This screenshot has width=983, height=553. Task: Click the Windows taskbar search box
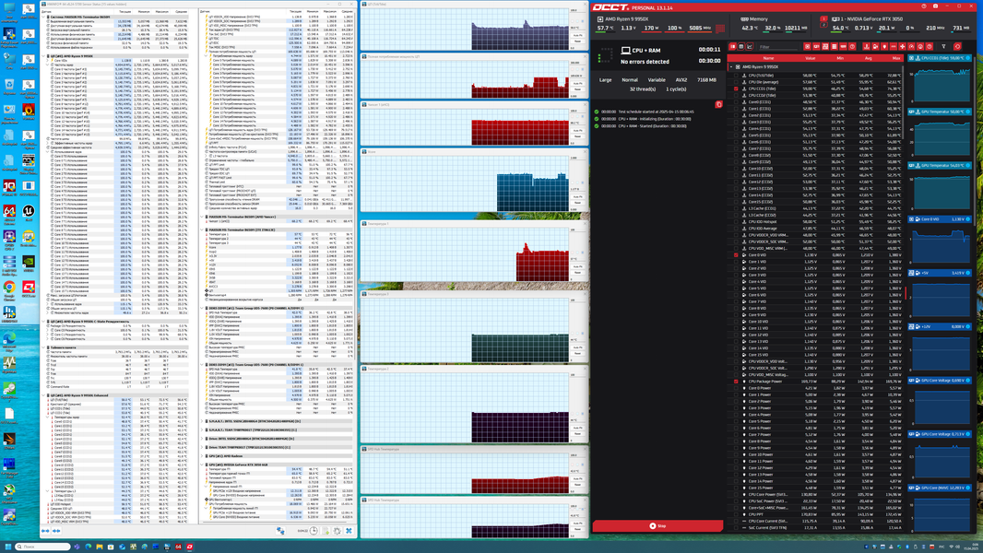click(42, 547)
